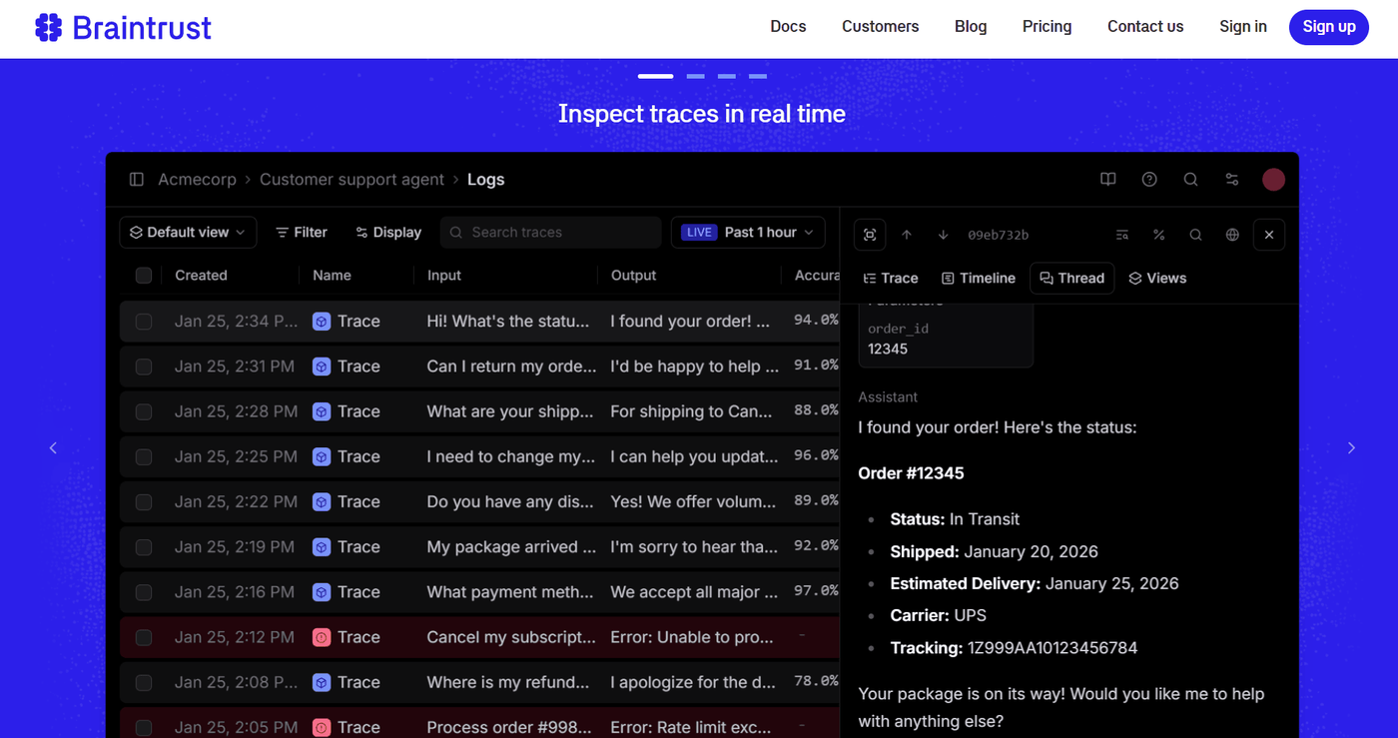Check the box for the 2:34 PM trace
The height and width of the screenshot is (738, 1398).
144,322
